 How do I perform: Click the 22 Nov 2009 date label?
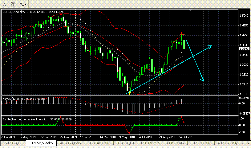click(68, 137)
